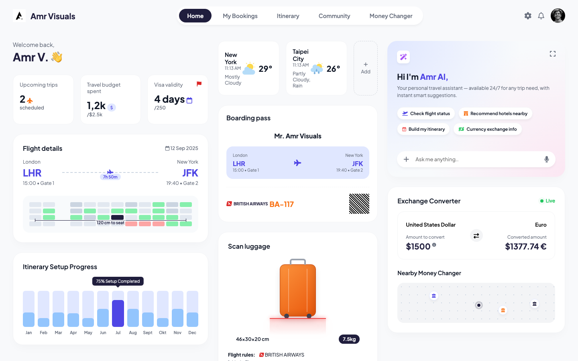This screenshot has width=578, height=361.
Task: Activate the microphone voice input icon
Action: pos(547,159)
